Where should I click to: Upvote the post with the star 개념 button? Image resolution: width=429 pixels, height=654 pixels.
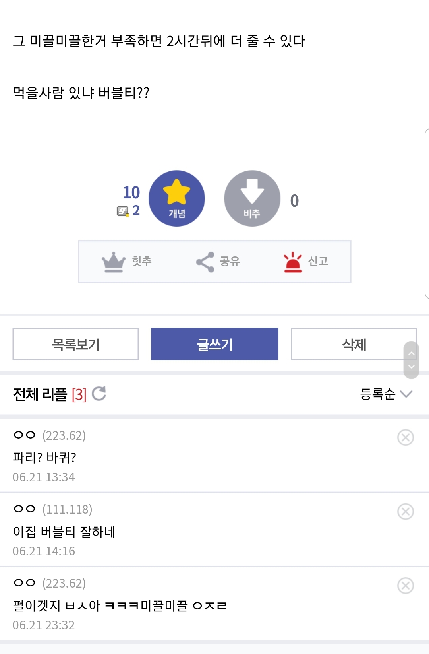click(177, 198)
